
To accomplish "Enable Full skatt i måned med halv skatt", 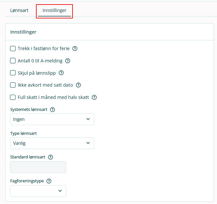I will coord(13,97).
